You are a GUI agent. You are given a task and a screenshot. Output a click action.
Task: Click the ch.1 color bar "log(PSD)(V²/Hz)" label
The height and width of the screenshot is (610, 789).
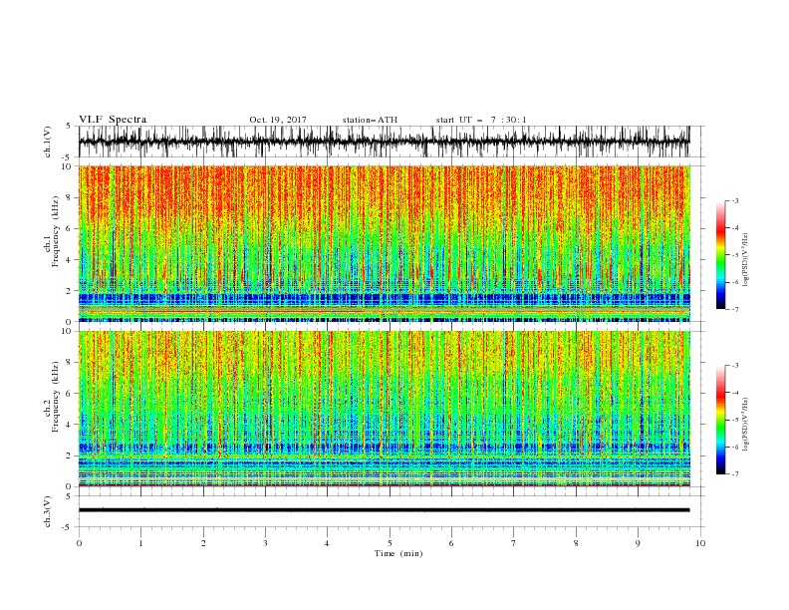[745, 260]
